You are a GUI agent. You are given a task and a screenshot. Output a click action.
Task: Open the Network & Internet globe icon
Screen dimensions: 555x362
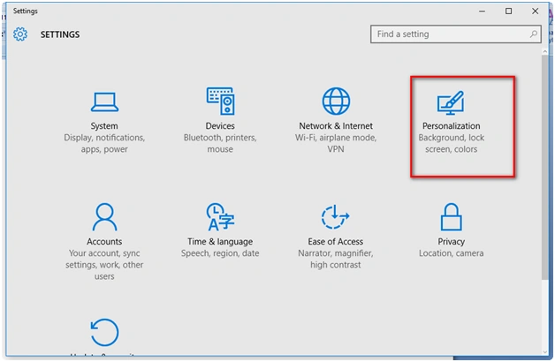[336, 102]
